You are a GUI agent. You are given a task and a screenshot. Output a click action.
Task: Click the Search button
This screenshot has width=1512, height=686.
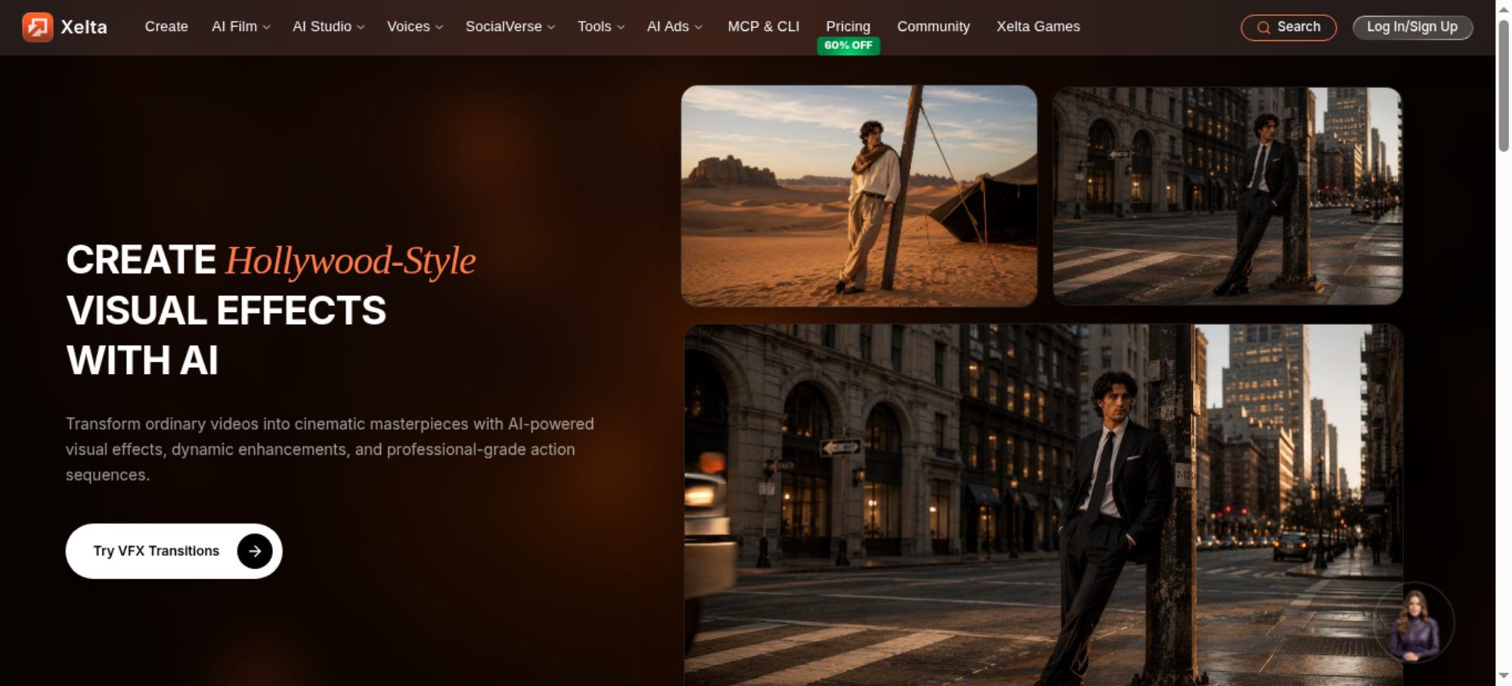coord(1289,27)
